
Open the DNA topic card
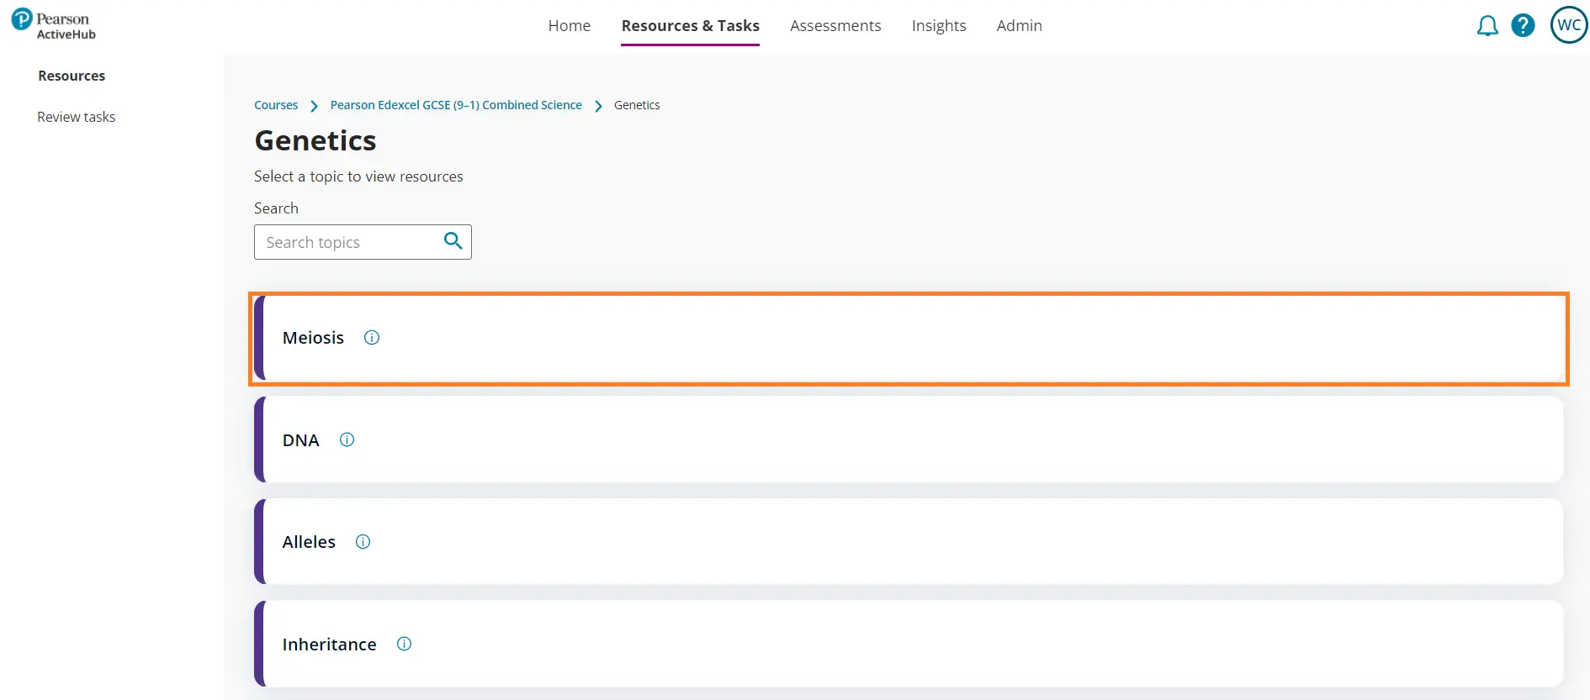(909, 439)
